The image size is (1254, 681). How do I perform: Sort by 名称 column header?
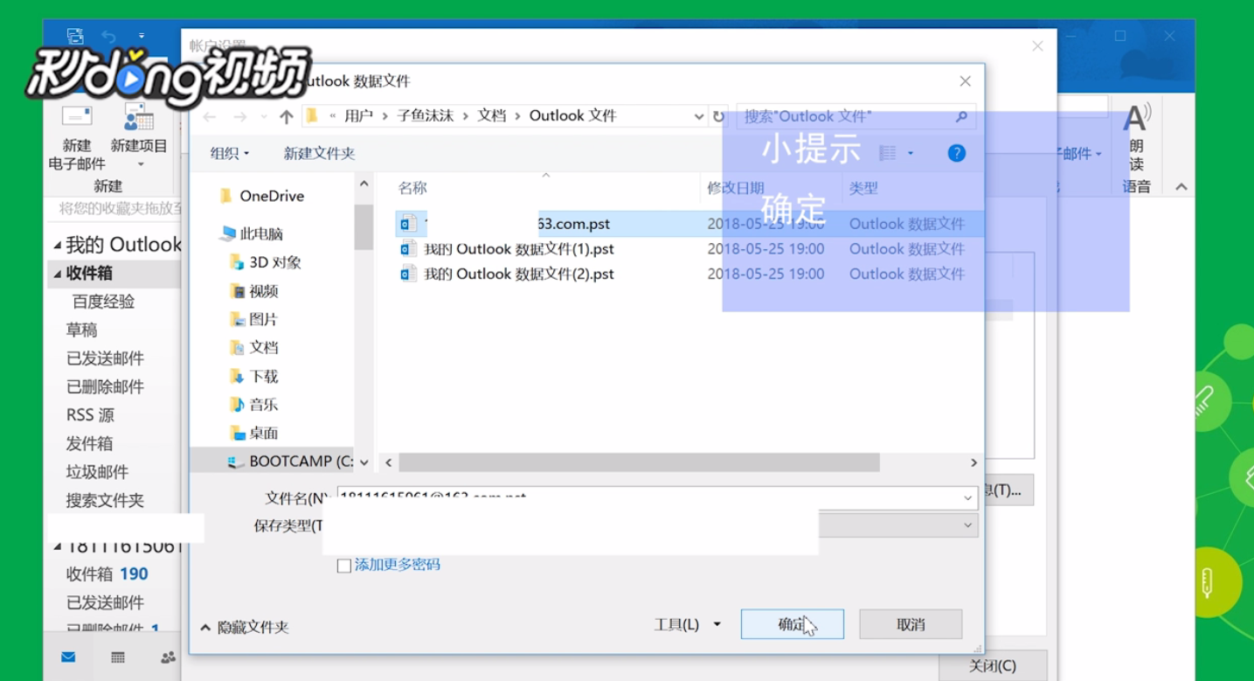click(412, 188)
